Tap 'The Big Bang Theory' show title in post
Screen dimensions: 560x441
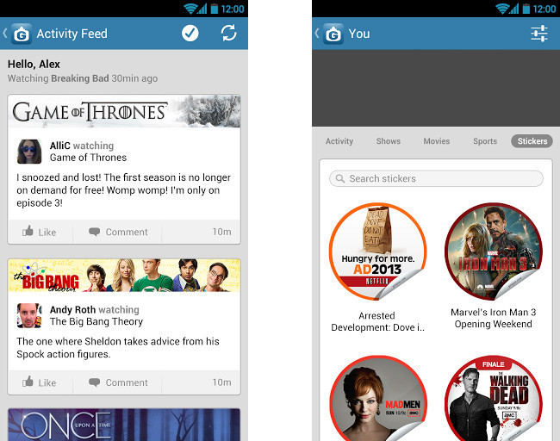pyautogui.click(x=96, y=321)
